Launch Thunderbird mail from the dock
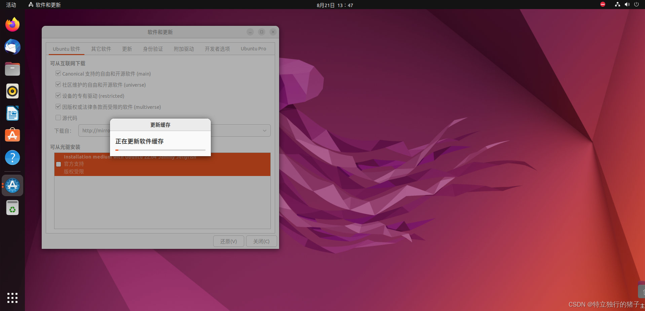This screenshot has height=311, width=645. click(12, 47)
